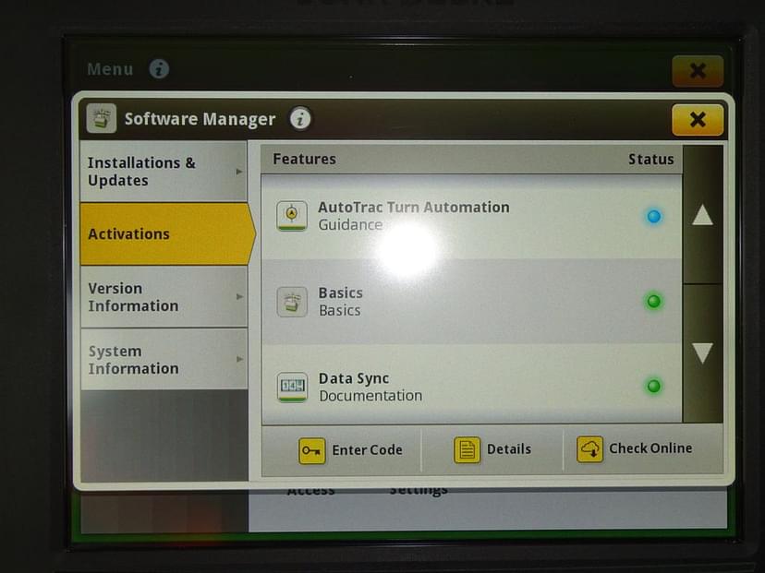This screenshot has height=573, width=765.
Task: Open the Version Information tab
Action: tap(164, 297)
